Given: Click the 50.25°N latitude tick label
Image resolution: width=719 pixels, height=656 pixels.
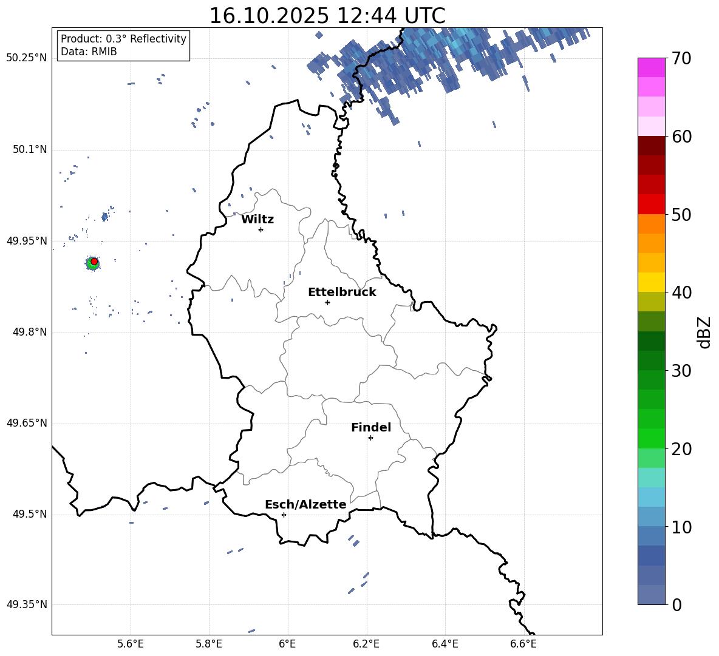Looking at the screenshot, I should pyautogui.click(x=27, y=58).
